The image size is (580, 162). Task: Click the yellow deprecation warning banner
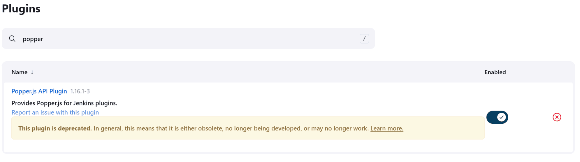pyautogui.click(x=437, y=134)
